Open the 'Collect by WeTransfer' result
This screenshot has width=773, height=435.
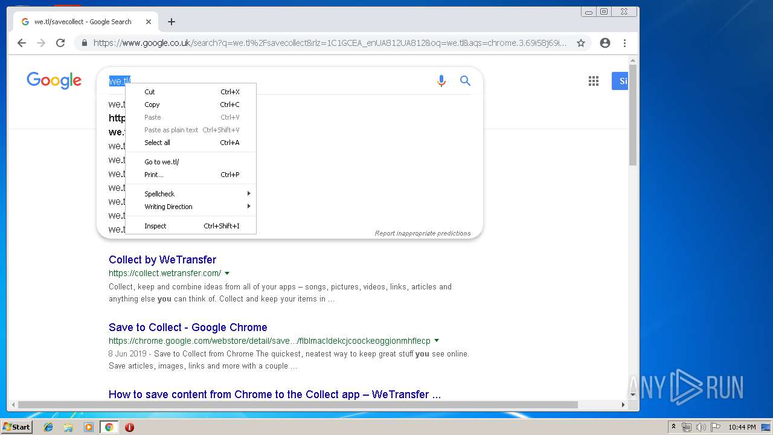tap(162, 260)
